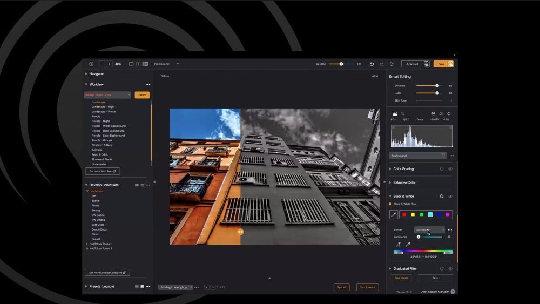Click the Sync forward button
The width and height of the screenshot is (540, 304).
[x=367, y=287]
